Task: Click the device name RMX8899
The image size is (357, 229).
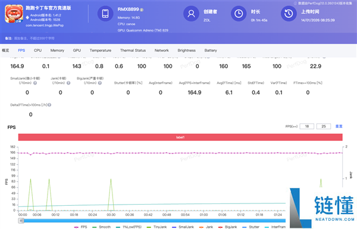Action: [128, 10]
